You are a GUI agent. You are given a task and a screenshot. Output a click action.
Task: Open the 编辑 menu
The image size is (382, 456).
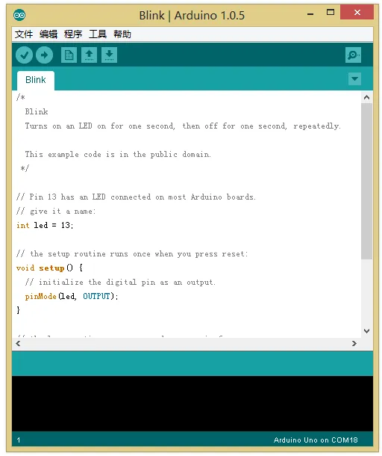tap(48, 34)
